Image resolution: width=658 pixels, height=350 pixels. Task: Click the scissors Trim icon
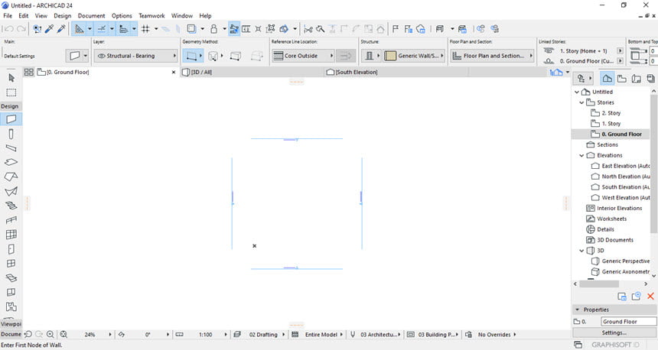click(x=308, y=29)
